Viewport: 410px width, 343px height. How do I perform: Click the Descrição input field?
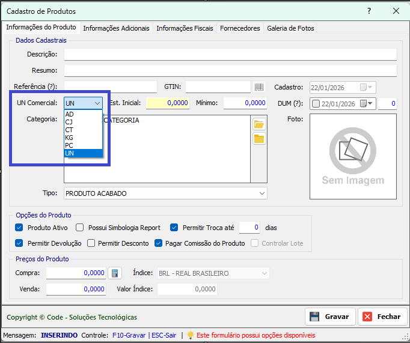(x=230, y=55)
